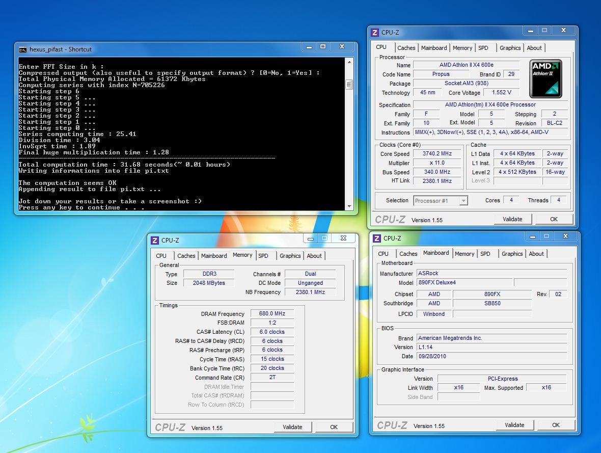Open Caches tab in the Mainboard CPU-Z window
601x453 pixels.
pos(408,254)
